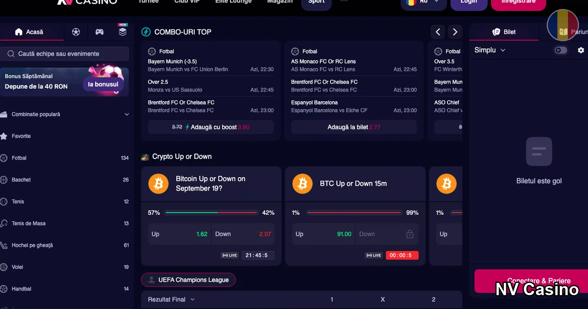The height and width of the screenshot is (309, 588).
Task: Click the LIVE badge near 21:45:5 timer
Action: 229,256
